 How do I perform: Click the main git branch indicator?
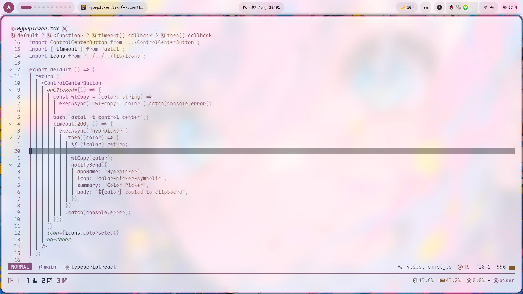(47, 267)
